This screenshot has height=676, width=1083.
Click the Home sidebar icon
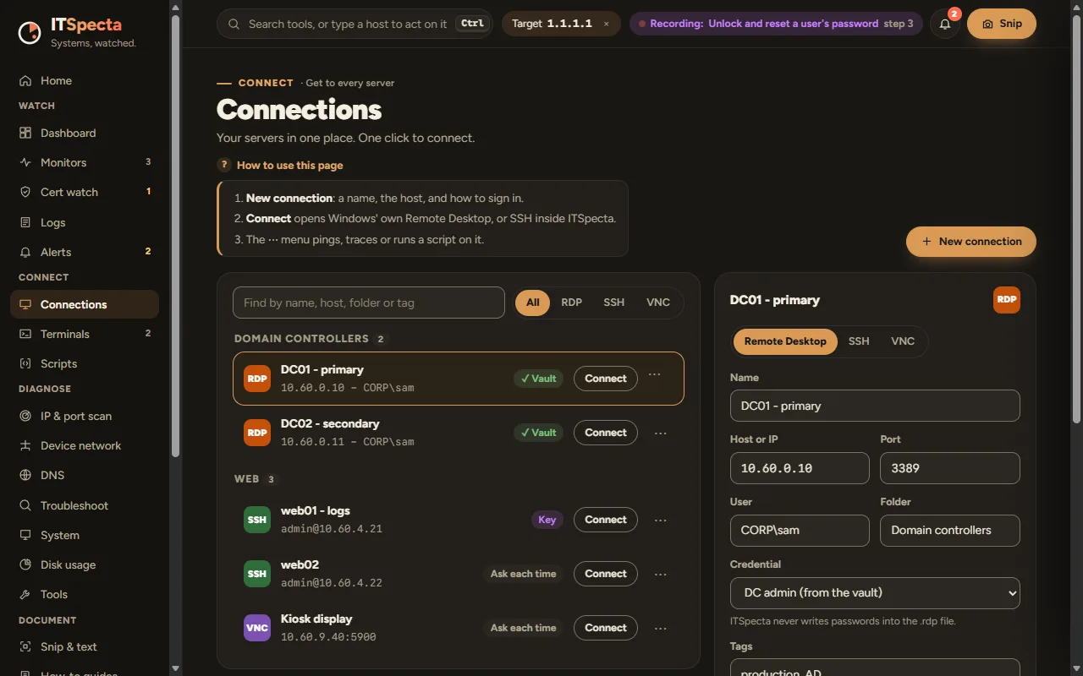coord(25,81)
